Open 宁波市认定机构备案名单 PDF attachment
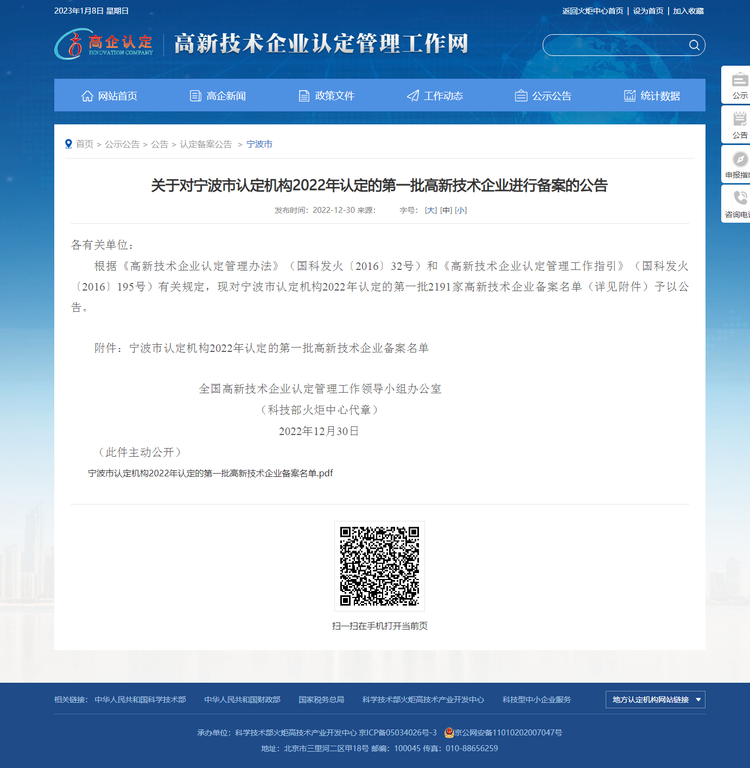This screenshot has height=768, width=750. pos(211,473)
